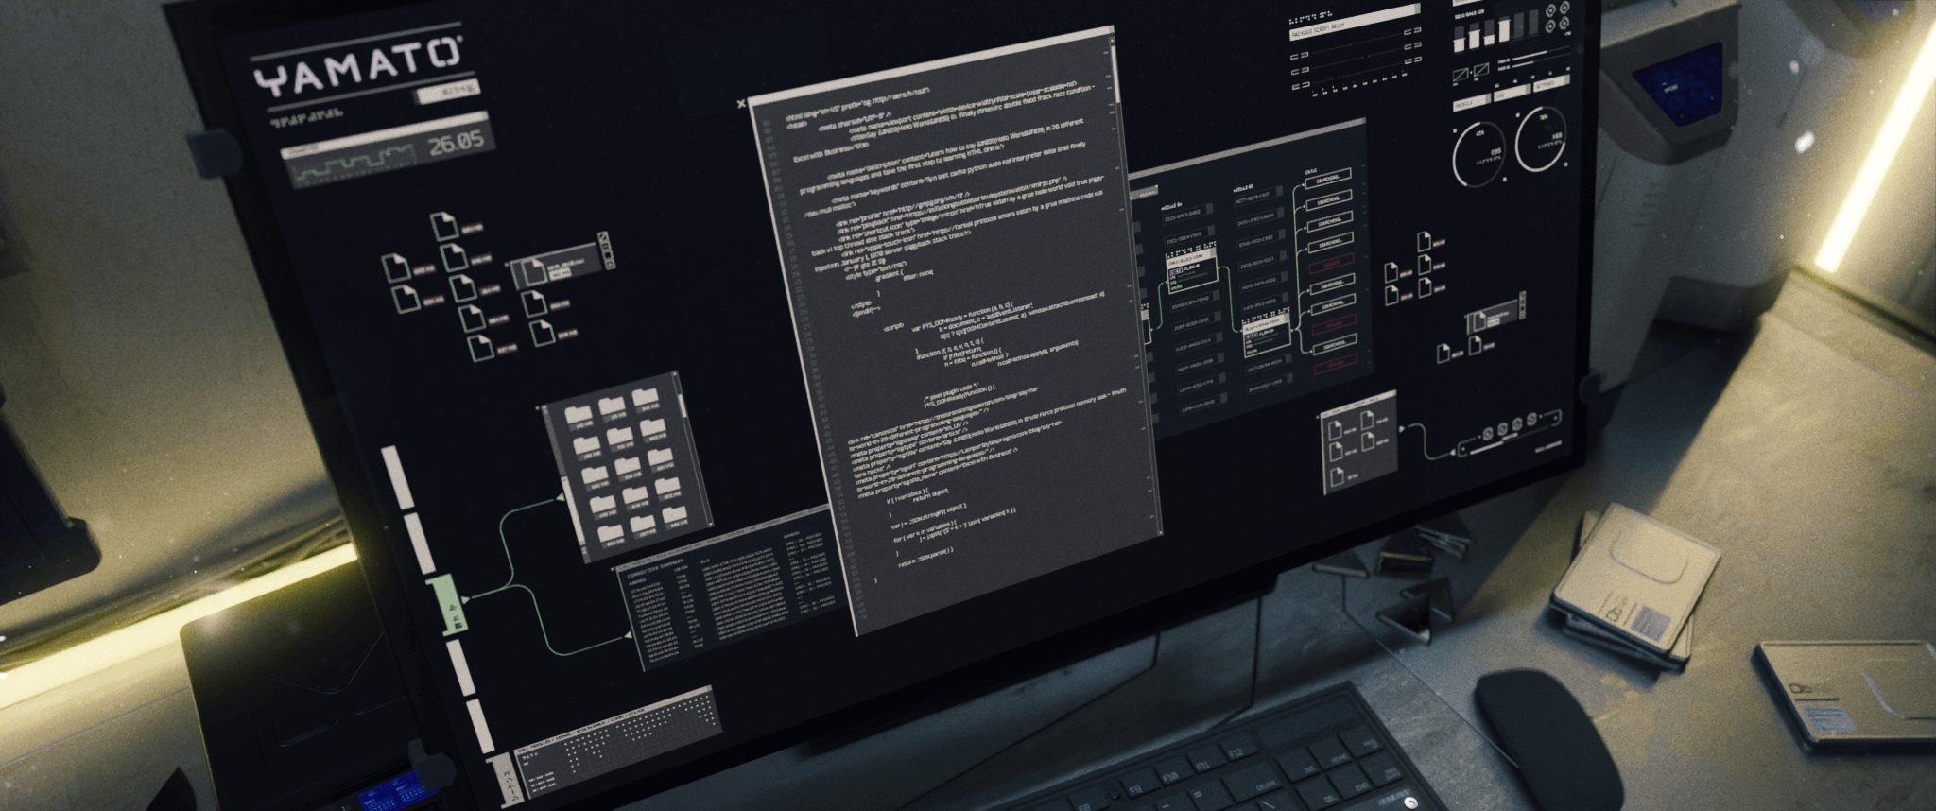
Task: Close the source code window with the X
Action: click(741, 103)
